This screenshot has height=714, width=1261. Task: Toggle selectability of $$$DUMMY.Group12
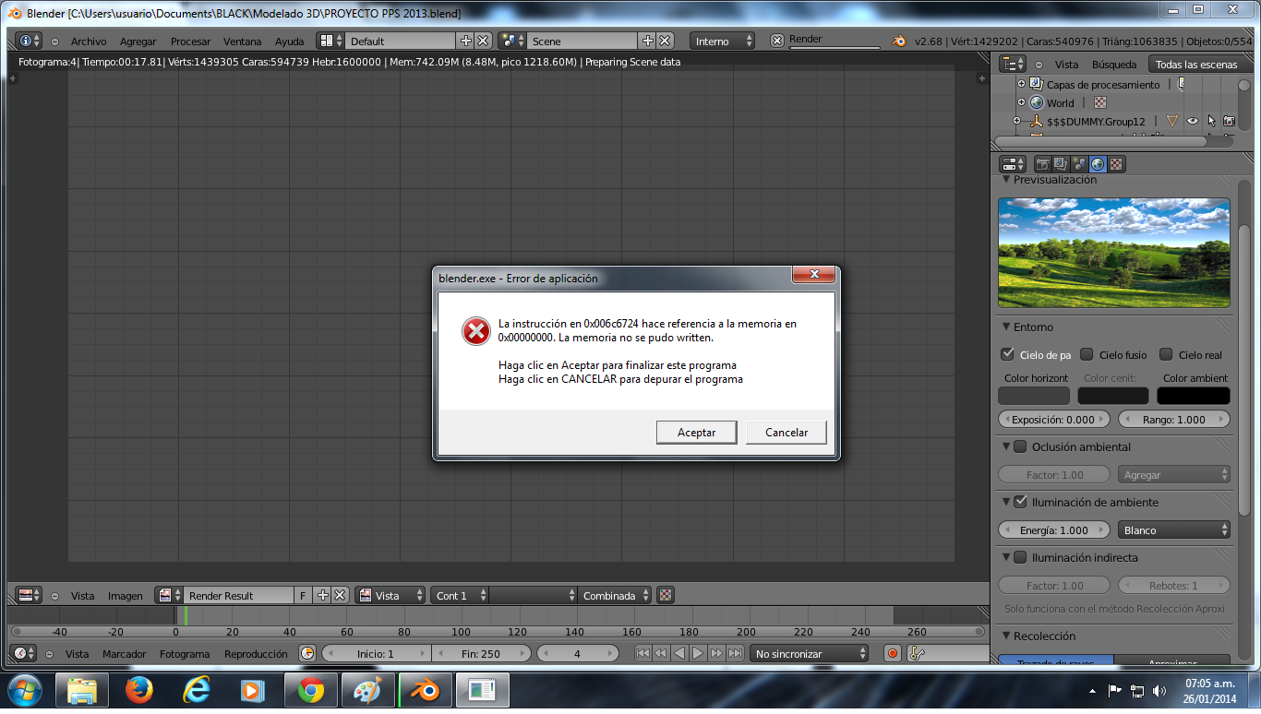(x=1211, y=121)
